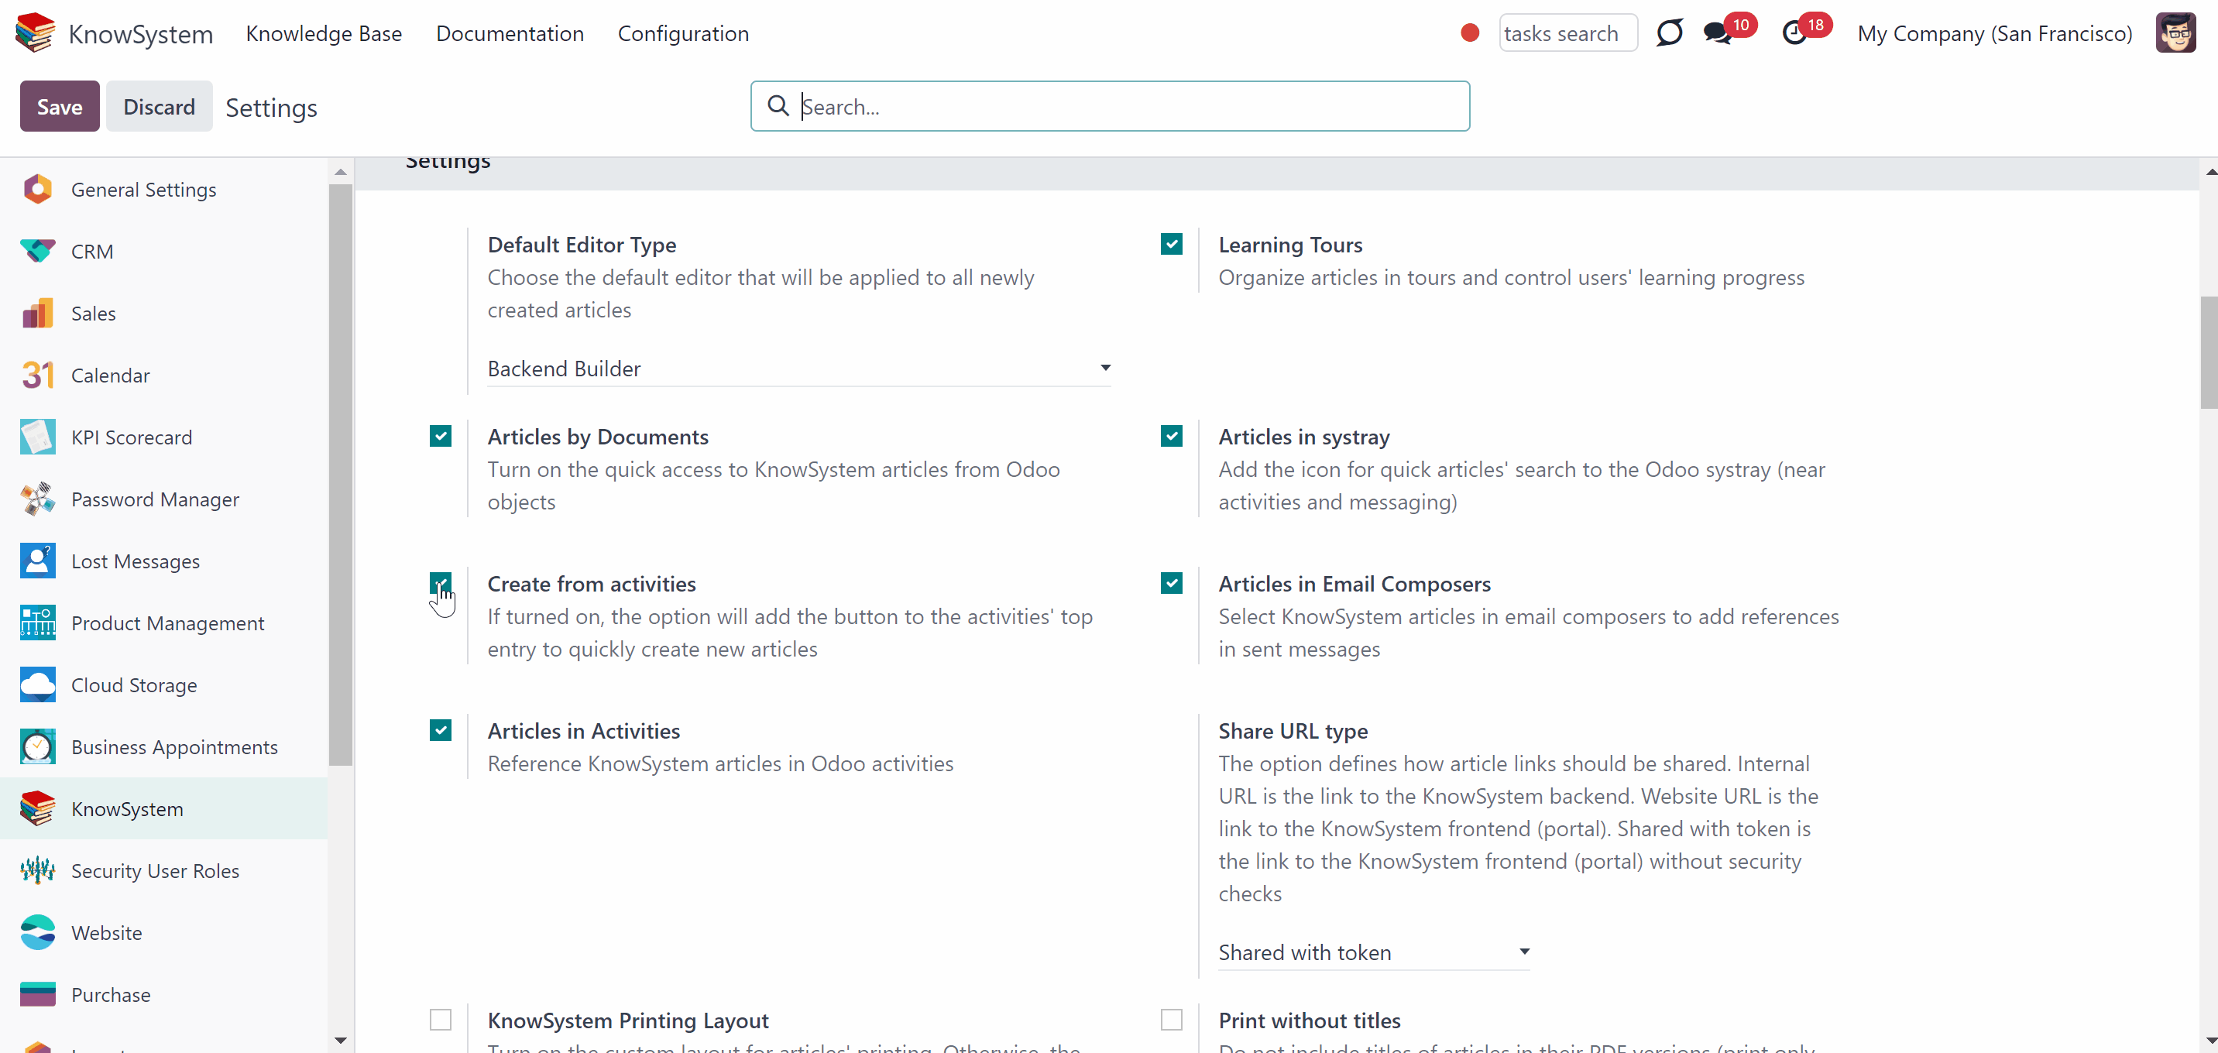Open Website settings section
Image resolution: width=2218 pixels, height=1053 pixels.
[163, 933]
